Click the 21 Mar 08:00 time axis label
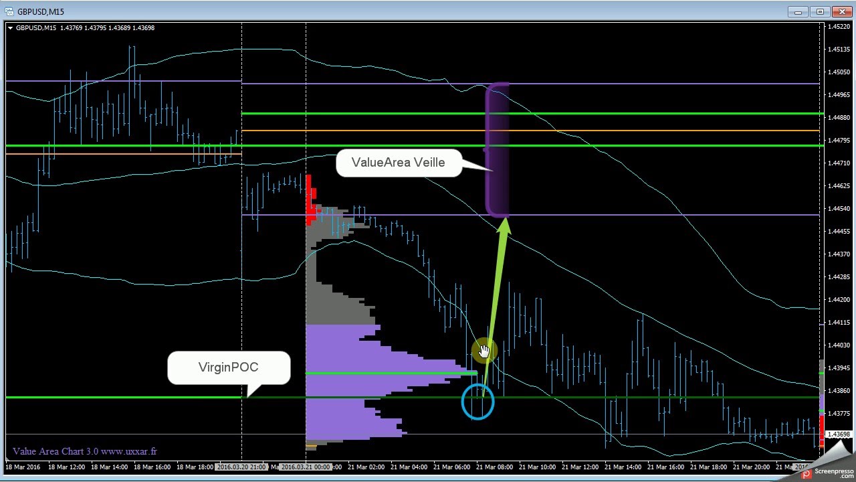 (495, 467)
